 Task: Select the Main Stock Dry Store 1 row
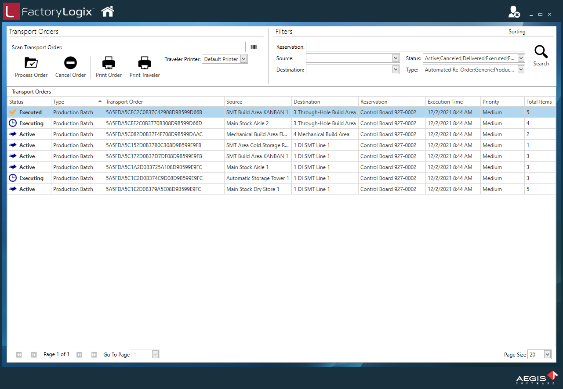pos(253,189)
